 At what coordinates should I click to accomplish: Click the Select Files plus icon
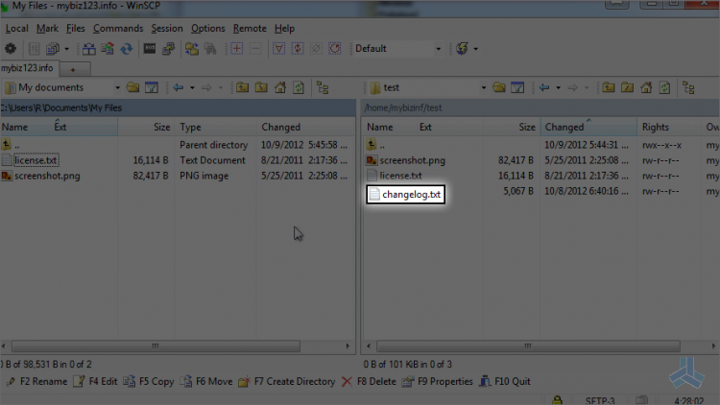point(237,48)
